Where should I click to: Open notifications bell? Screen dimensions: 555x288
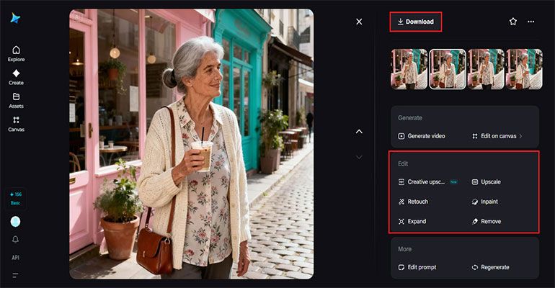coord(16,240)
